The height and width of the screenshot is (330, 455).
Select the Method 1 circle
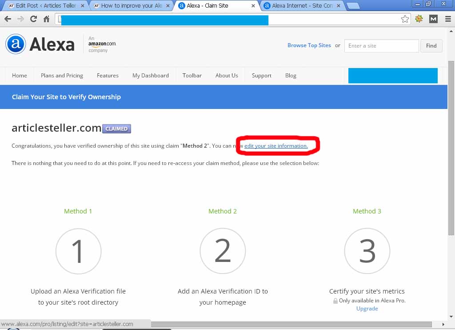[x=78, y=251]
